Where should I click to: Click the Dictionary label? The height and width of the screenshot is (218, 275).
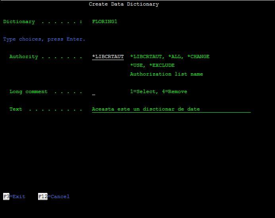[x=19, y=22]
